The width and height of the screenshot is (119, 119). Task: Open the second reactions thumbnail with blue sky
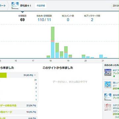tap(108, 85)
